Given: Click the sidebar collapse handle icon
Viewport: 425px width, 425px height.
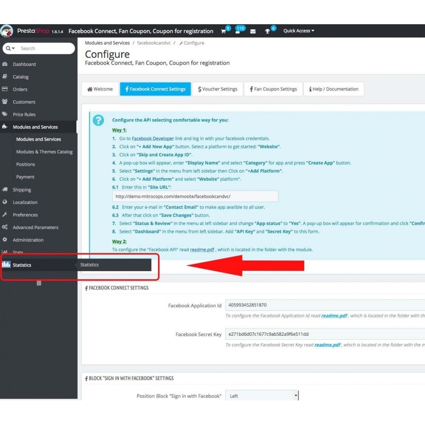Looking at the screenshot, I should click(x=39, y=283).
